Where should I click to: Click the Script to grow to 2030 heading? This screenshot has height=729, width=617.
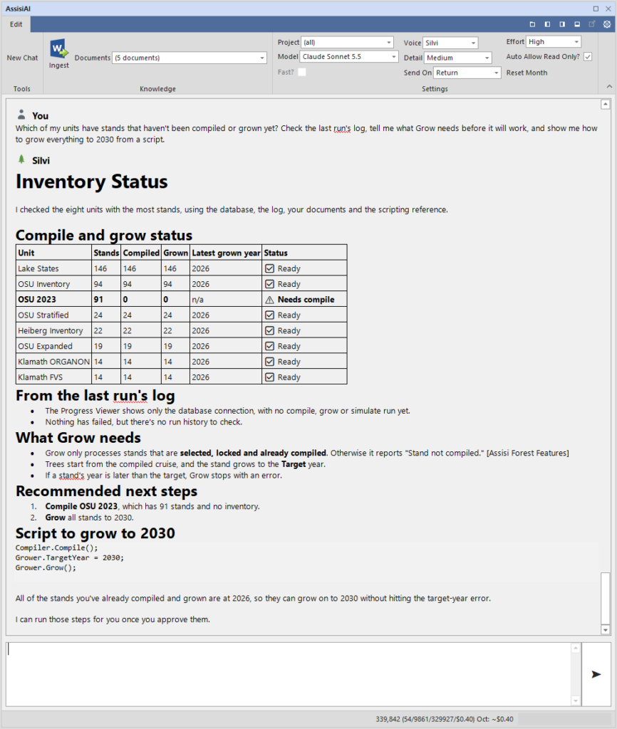[x=95, y=533]
